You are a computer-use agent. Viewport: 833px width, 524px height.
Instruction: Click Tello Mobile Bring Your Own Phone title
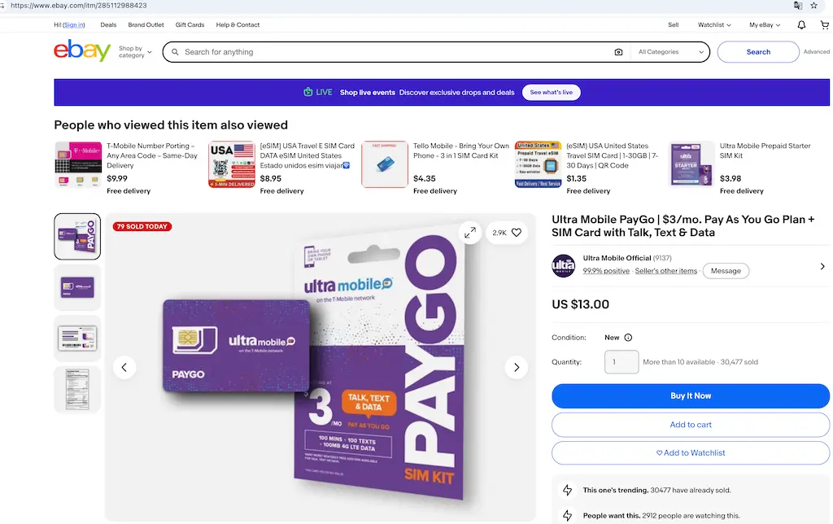point(461,151)
